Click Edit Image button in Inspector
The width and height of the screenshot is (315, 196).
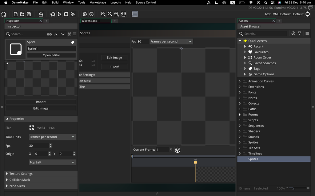[x=41, y=108]
